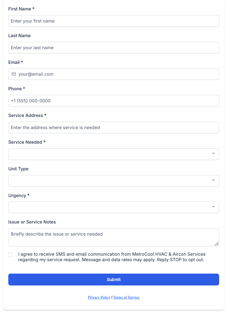
Task: Click the Last Name input field
Action: tap(114, 48)
